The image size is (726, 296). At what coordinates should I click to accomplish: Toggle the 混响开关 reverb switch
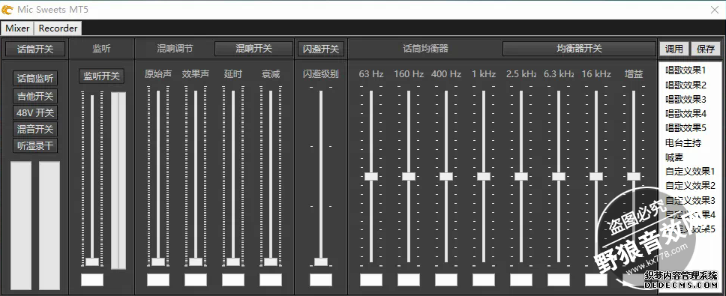click(x=253, y=49)
